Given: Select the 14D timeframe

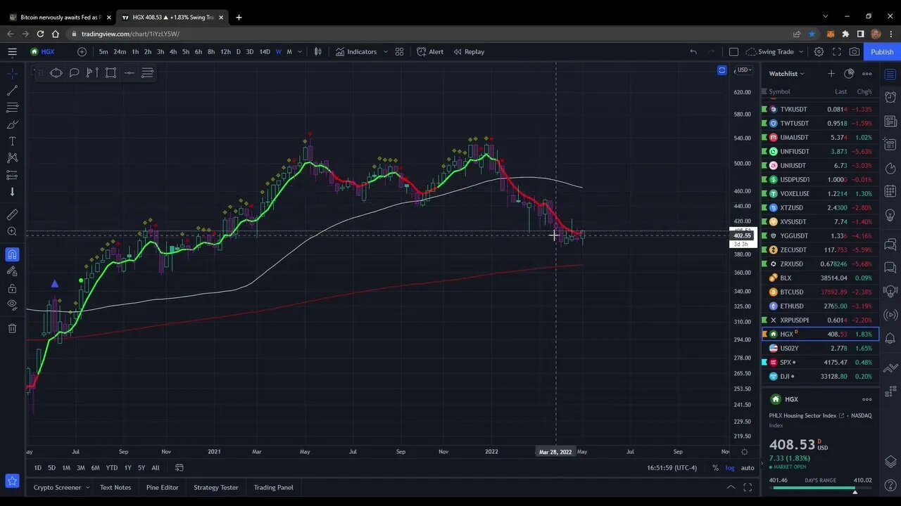Looking at the screenshot, I should click(x=264, y=51).
